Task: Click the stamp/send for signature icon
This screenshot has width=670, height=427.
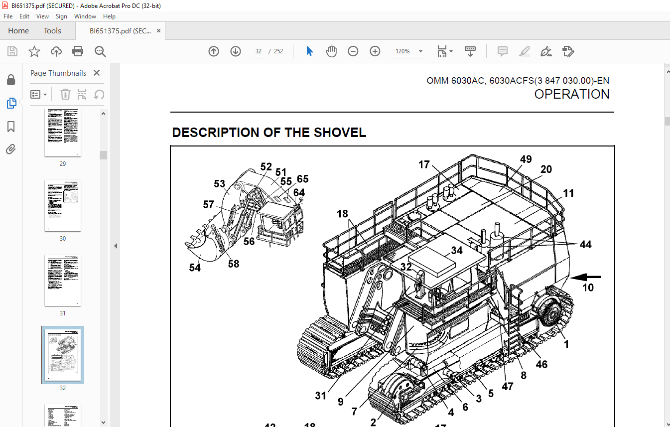Action: 568,51
